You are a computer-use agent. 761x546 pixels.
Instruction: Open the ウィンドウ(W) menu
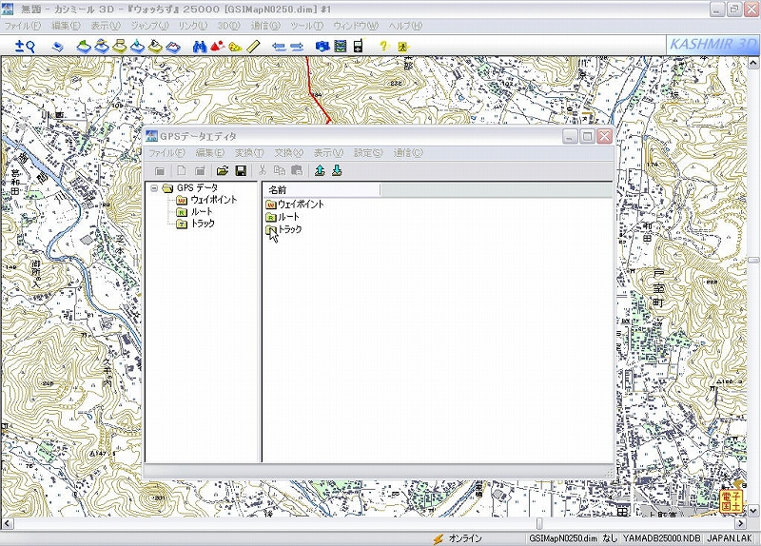tap(355, 26)
